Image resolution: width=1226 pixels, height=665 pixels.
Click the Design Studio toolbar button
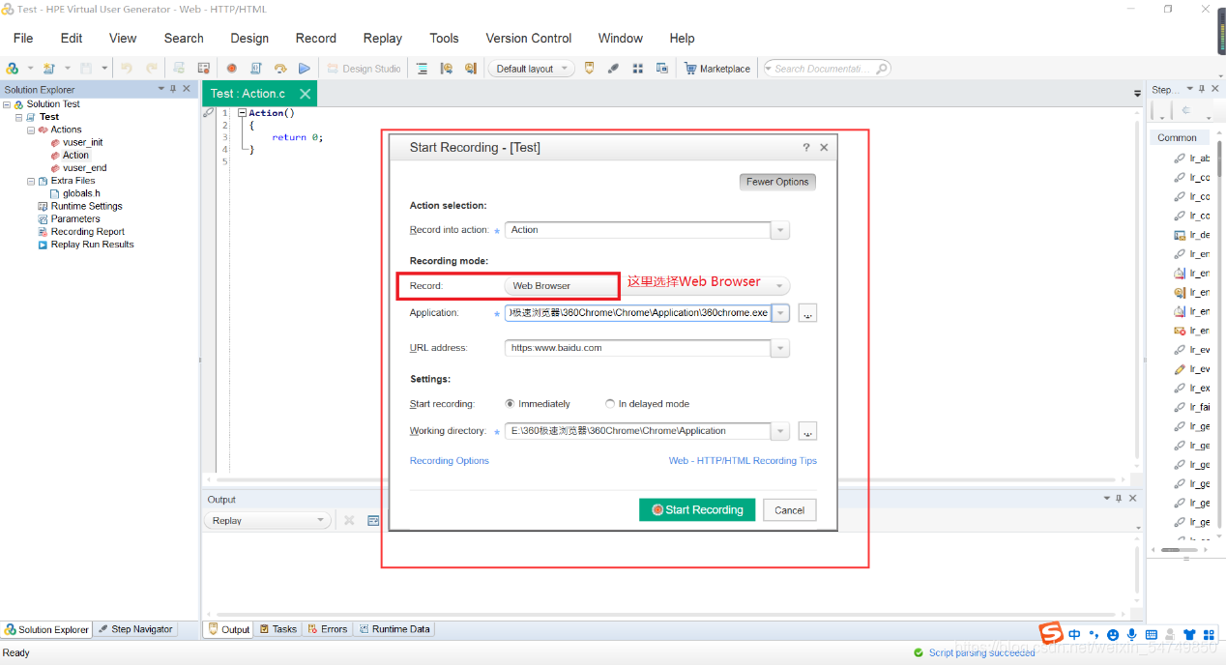point(364,69)
